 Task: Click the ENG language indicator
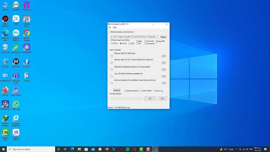(251, 149)
